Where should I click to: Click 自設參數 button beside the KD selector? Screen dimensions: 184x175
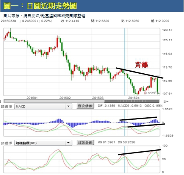(85, 143)
